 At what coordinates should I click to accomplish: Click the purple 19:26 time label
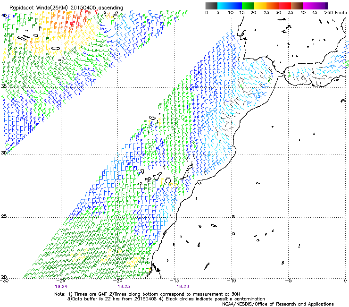tap(183, 287)
